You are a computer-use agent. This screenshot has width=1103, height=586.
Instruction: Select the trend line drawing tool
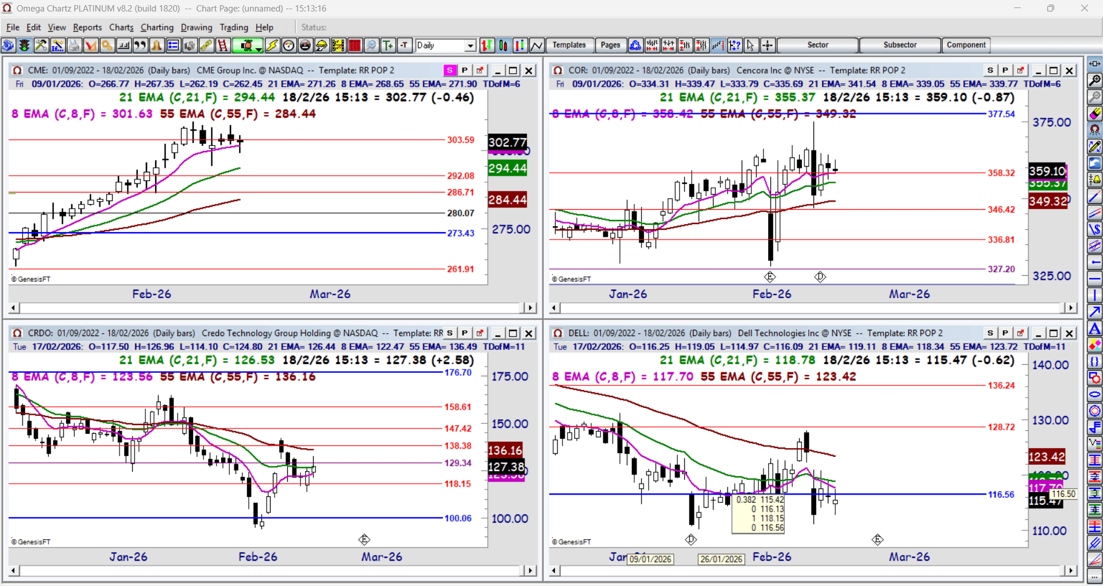[x=1095, y=196]
